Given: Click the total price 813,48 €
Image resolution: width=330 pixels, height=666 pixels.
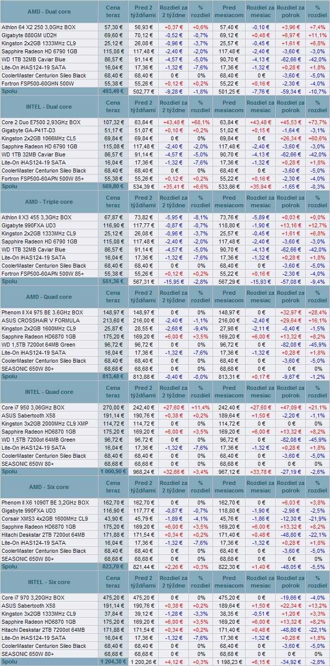Looking at the screenshot, I should point(113,376).
